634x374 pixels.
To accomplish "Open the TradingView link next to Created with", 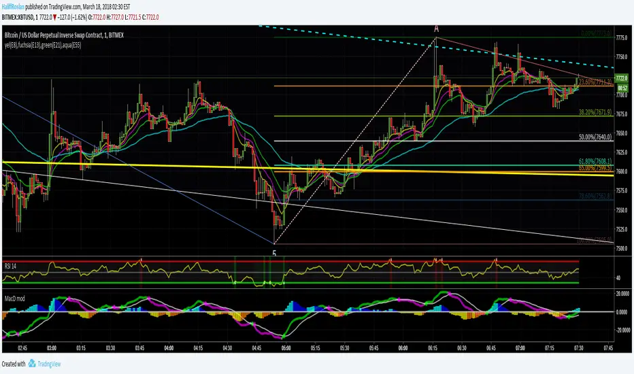I will point(49,364).
